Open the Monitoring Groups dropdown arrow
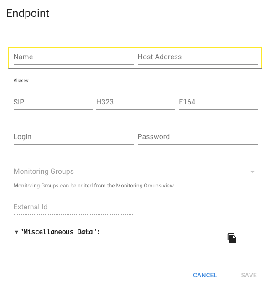 tap(252, 172)
